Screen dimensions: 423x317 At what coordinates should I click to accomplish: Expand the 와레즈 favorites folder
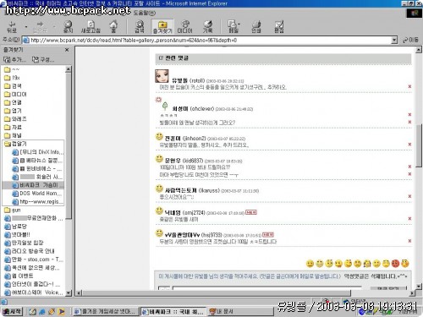(15, 119)
